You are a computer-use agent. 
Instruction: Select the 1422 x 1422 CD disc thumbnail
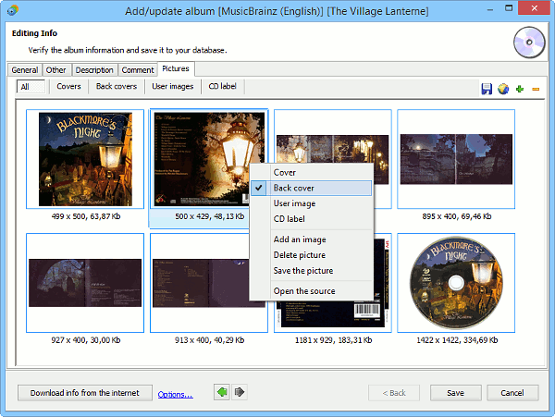456,283
